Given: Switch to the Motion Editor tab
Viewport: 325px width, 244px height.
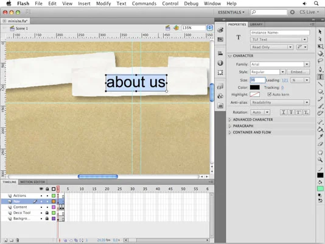Looking at the screenshot, I should (x=32, y=182).
